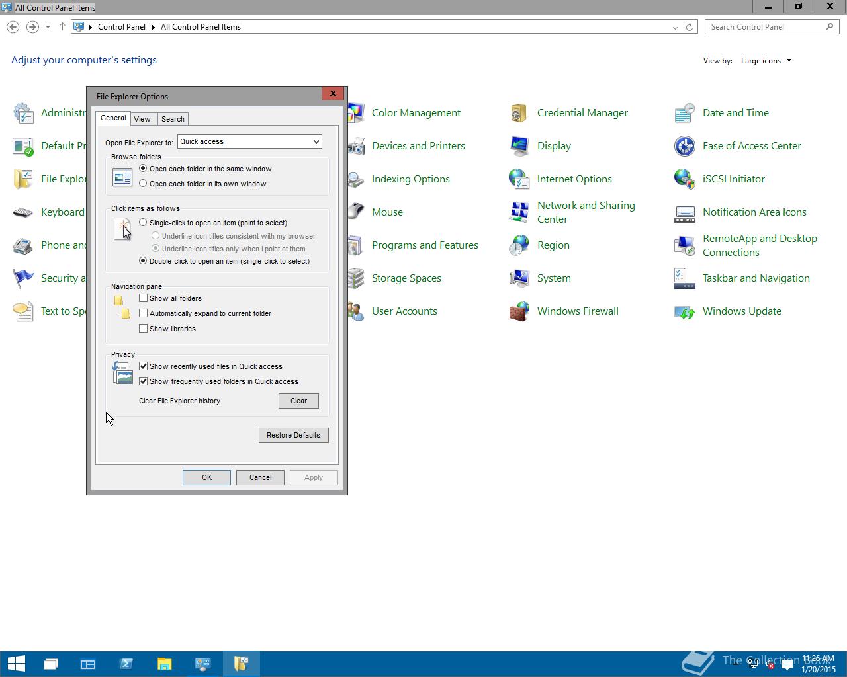Click Control Panel in breadcrumb path
The image size is (847, 677).
(x=122, y=27)
